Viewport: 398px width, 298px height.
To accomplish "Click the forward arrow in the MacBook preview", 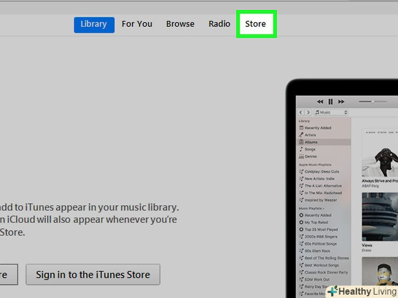I will 308,112.
